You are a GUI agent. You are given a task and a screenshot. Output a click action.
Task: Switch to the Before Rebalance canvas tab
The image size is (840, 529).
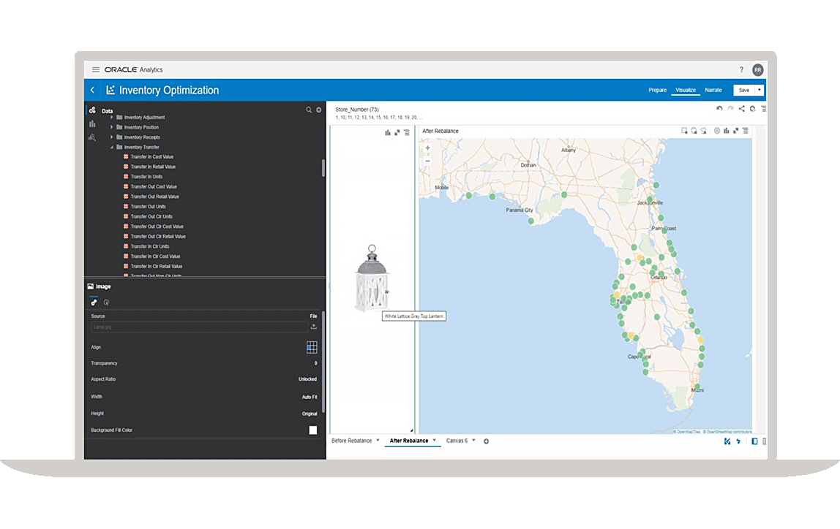(x=351, y=441)
